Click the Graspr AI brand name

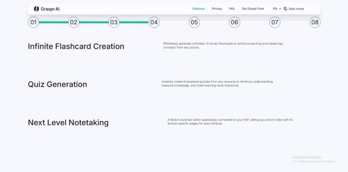point(50,9)
